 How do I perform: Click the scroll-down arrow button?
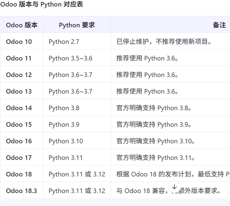tap(174, 187)
